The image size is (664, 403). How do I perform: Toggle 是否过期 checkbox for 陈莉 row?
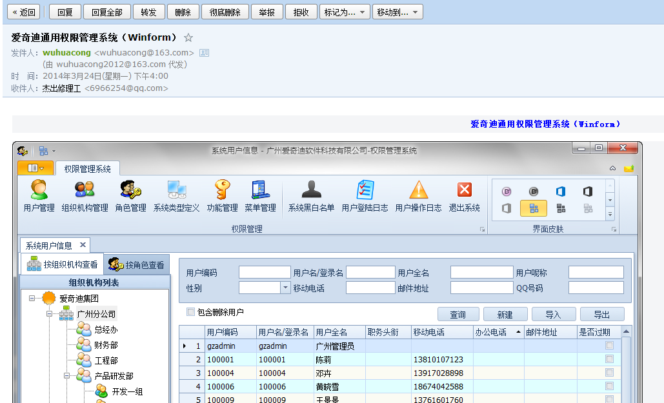point(609,359)
